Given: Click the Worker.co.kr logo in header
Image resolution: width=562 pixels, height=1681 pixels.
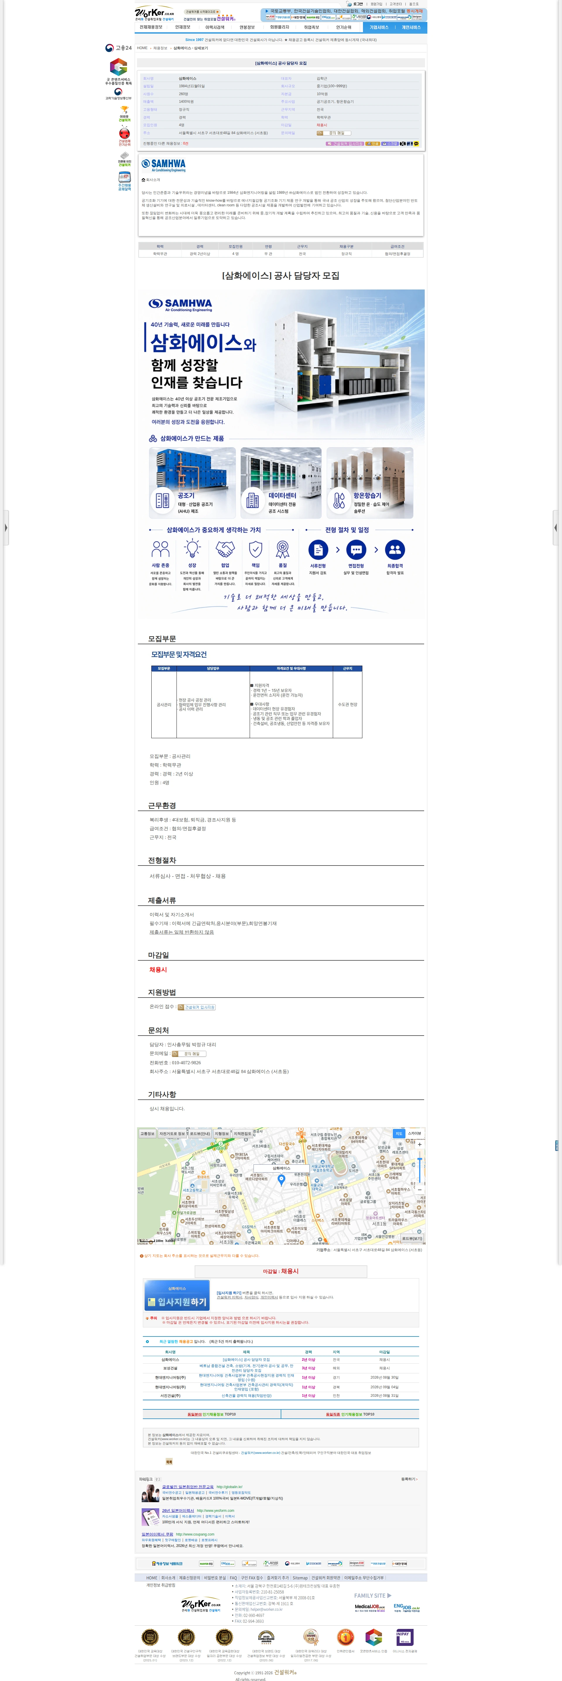Looking at the screenshot, I should pos(155,13).
